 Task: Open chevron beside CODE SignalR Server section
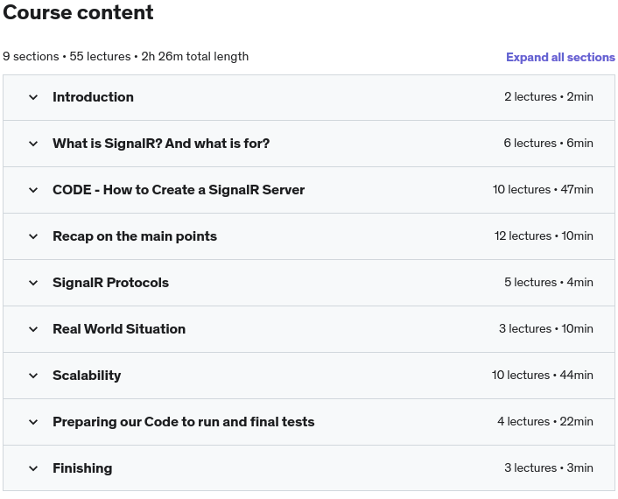click(x=33, y=190)
